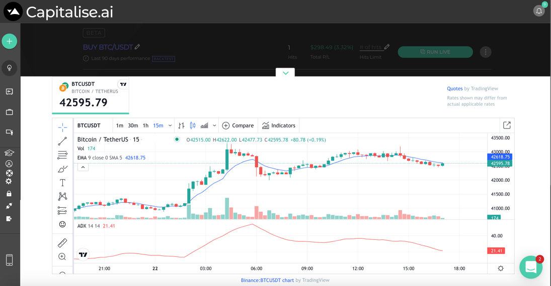Switch chart style to candlesticks
The width and height of the screenshot is (551, 286).
pos(193,125)
